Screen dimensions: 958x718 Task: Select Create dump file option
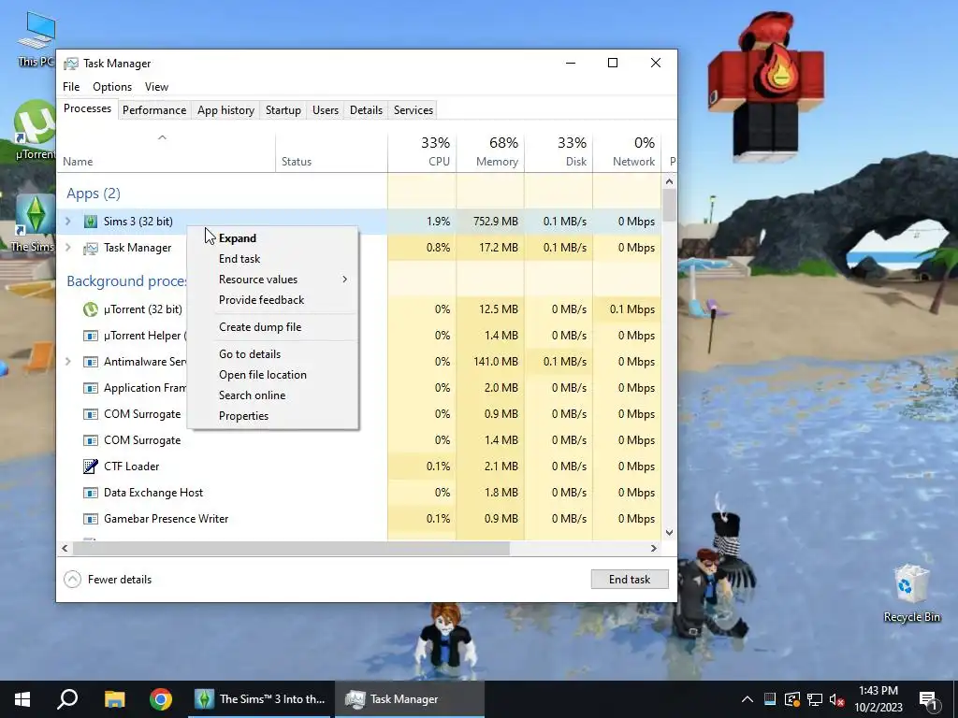click(x=272, y=327)
